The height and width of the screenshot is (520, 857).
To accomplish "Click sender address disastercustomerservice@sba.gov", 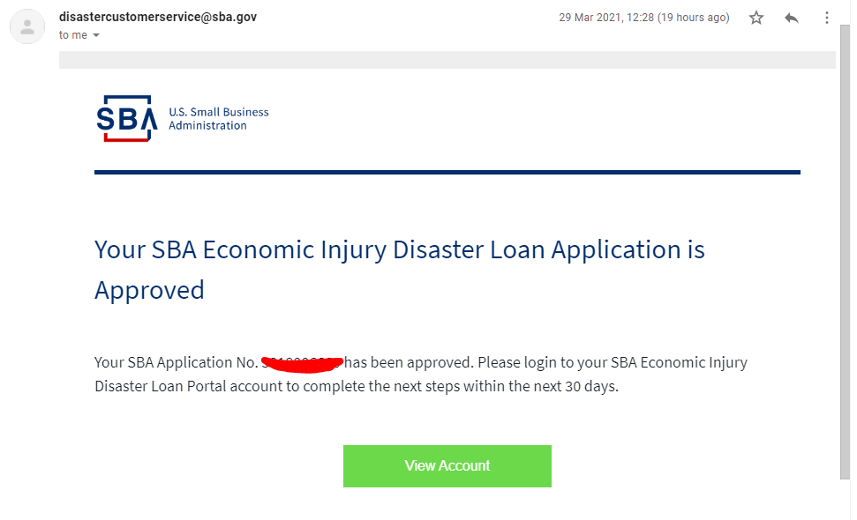I will point(158,17).
